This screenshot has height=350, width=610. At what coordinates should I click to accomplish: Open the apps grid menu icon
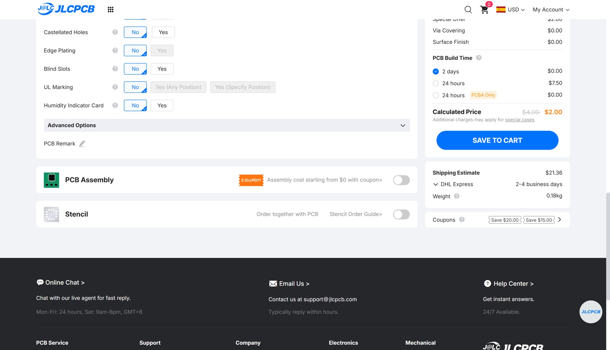(110, 9)
